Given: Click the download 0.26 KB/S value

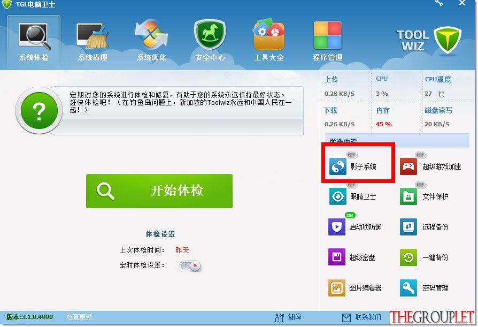Looking at the screenshot, I should (340, 124).
